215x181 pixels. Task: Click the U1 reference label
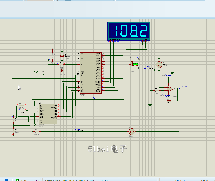(81, 51)
